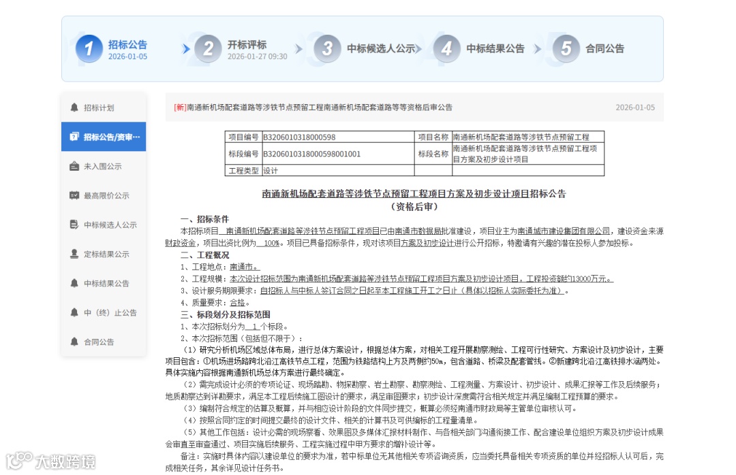Go to 最高限价公示 in the sidebar

pyautogui.click(x=104, y=195)
